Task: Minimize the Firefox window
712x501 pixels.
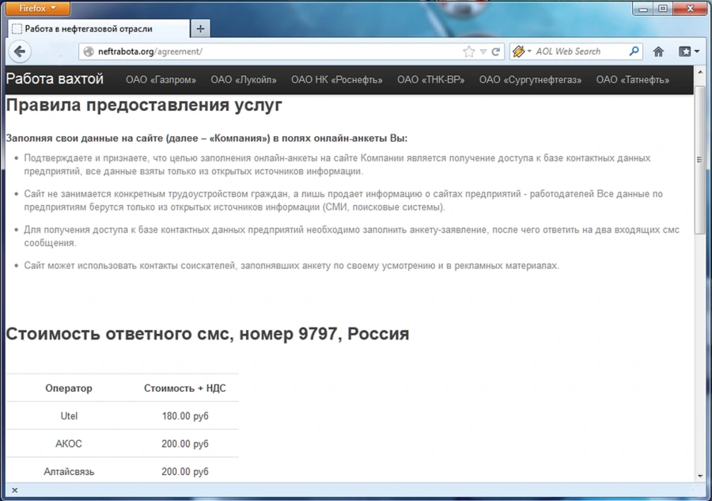Action: pyautogui.click(x=642, y=9)
